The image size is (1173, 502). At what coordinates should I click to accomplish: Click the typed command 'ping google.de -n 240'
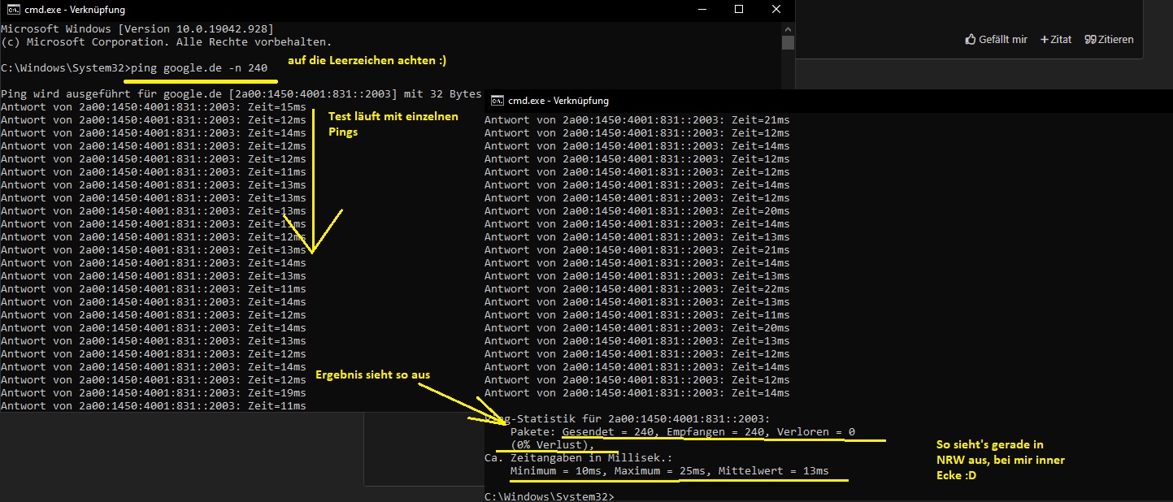click(198, 67)
